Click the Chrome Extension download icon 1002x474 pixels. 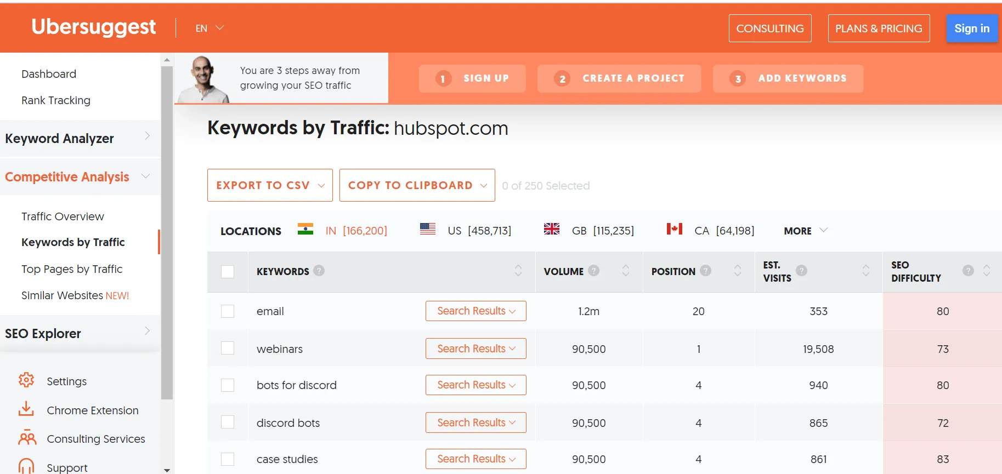coord(26,409)
